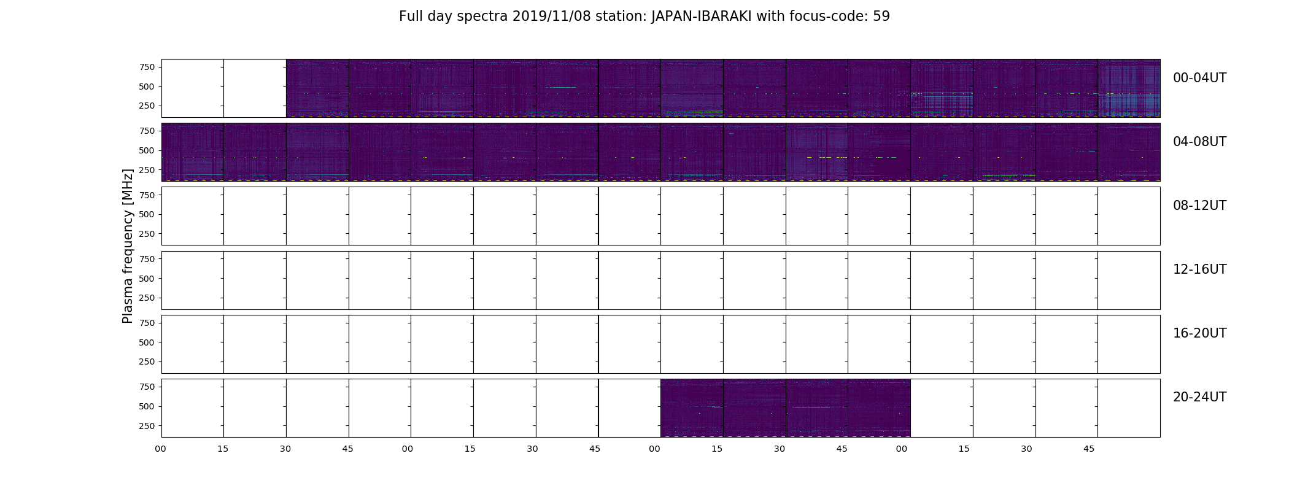
Task: Select the 'Plasma frequency [MHz]' axis label
Action: coord(128,246)
